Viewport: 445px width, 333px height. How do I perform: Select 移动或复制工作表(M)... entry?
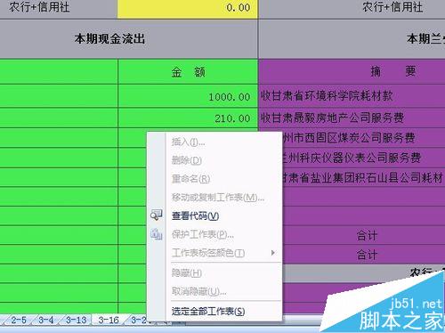[218, 198]
